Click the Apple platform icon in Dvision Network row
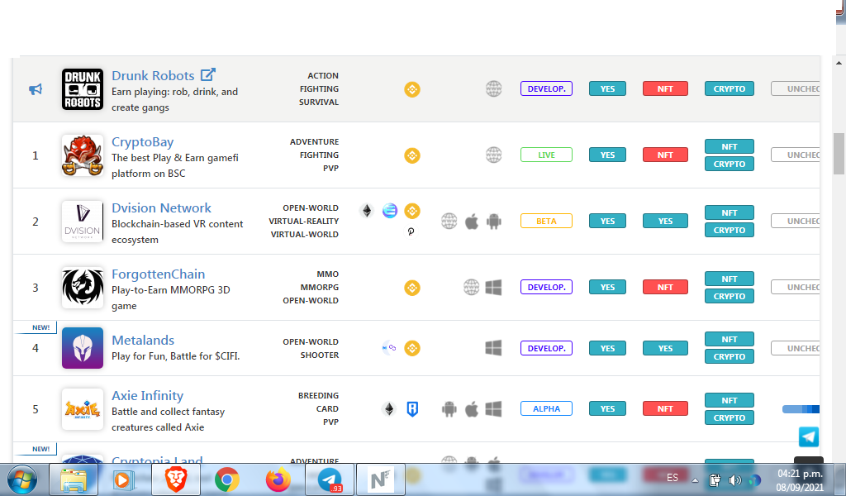The width and height of the screenshot is (846, 496). tap(472, 222)
